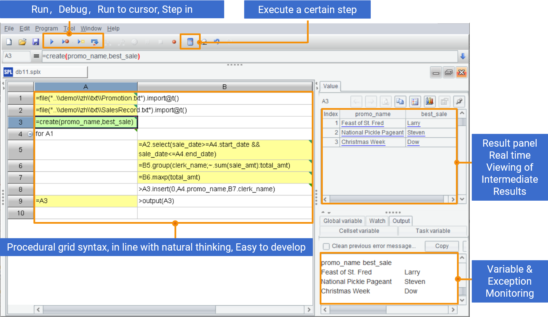Select the Value tab
This screenshot has height=317, width=548.
point(330,86)
